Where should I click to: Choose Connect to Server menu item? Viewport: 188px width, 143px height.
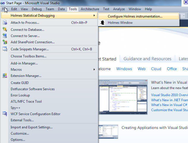click(49, 36)
